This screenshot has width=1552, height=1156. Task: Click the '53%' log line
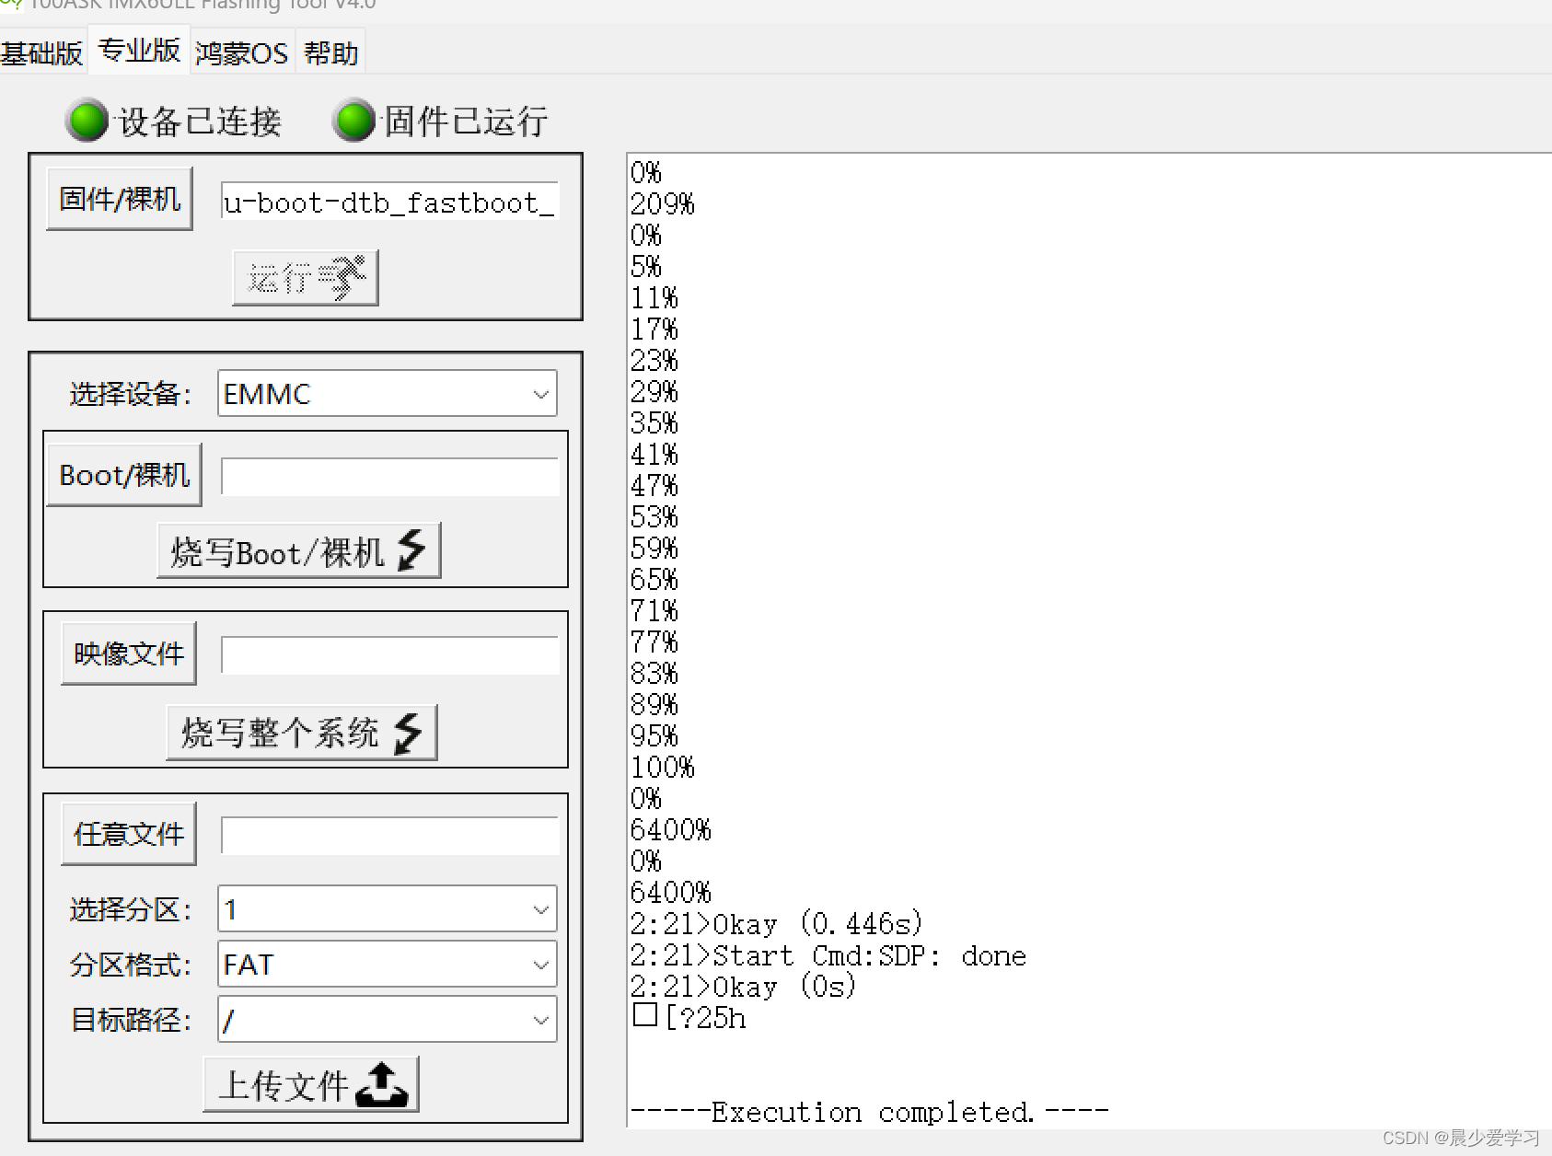(654, 517)
